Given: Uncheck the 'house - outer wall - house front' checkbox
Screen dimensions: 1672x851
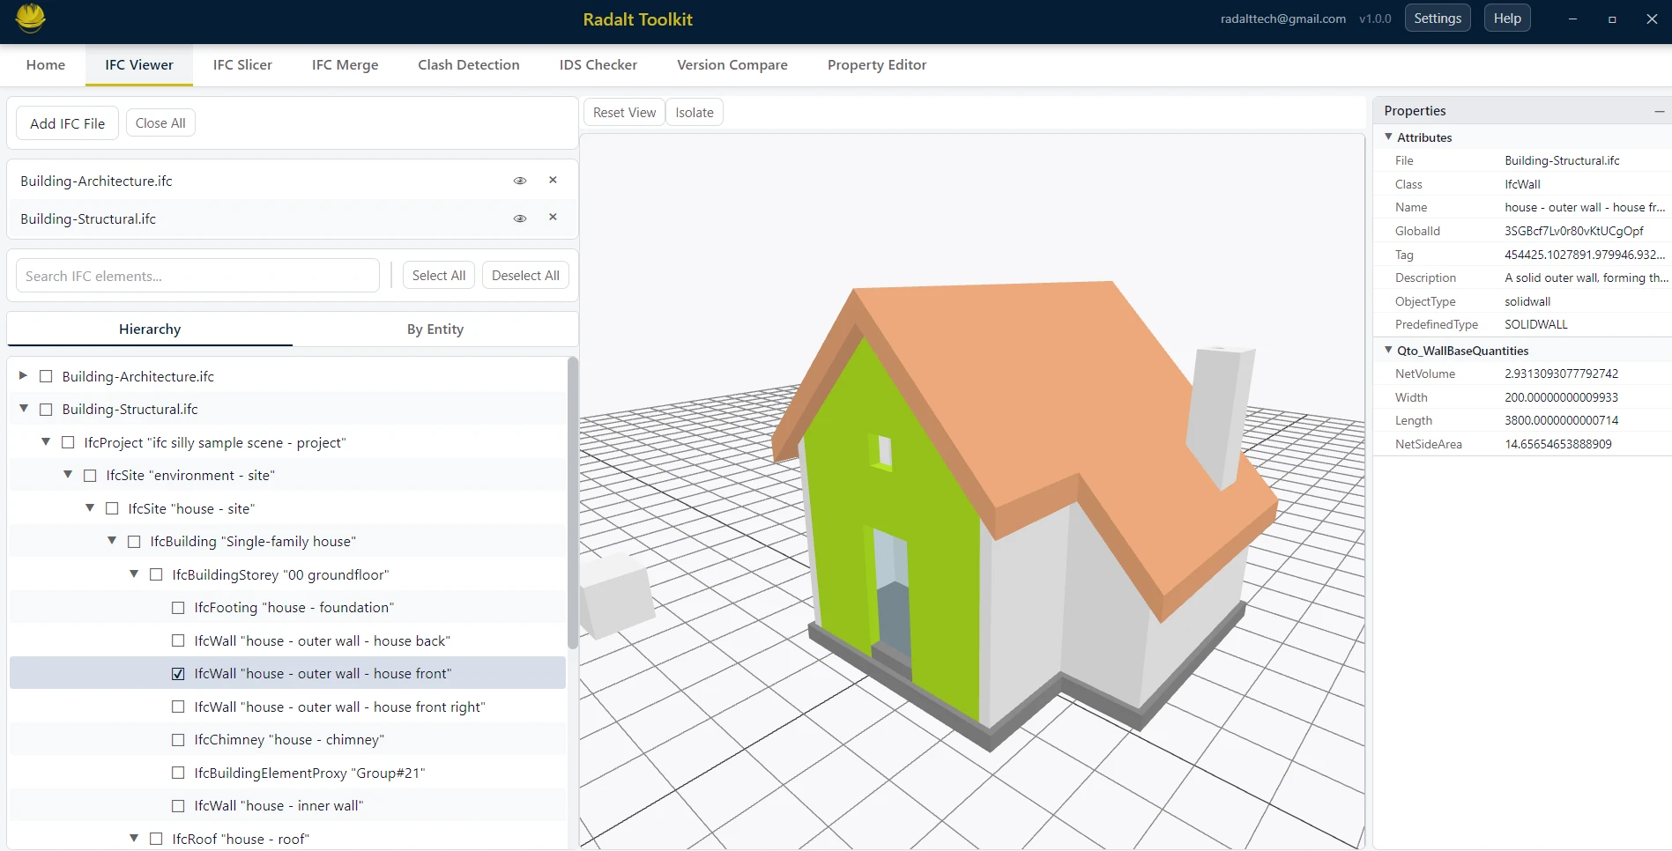Looking at the screenshot, I should (x=178, y=673).
